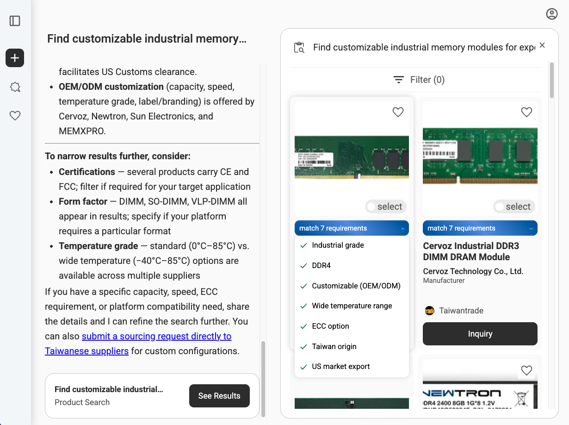Click the filter lines icon
Viewport: 569px width, 425px height.
tap(398, 80)
